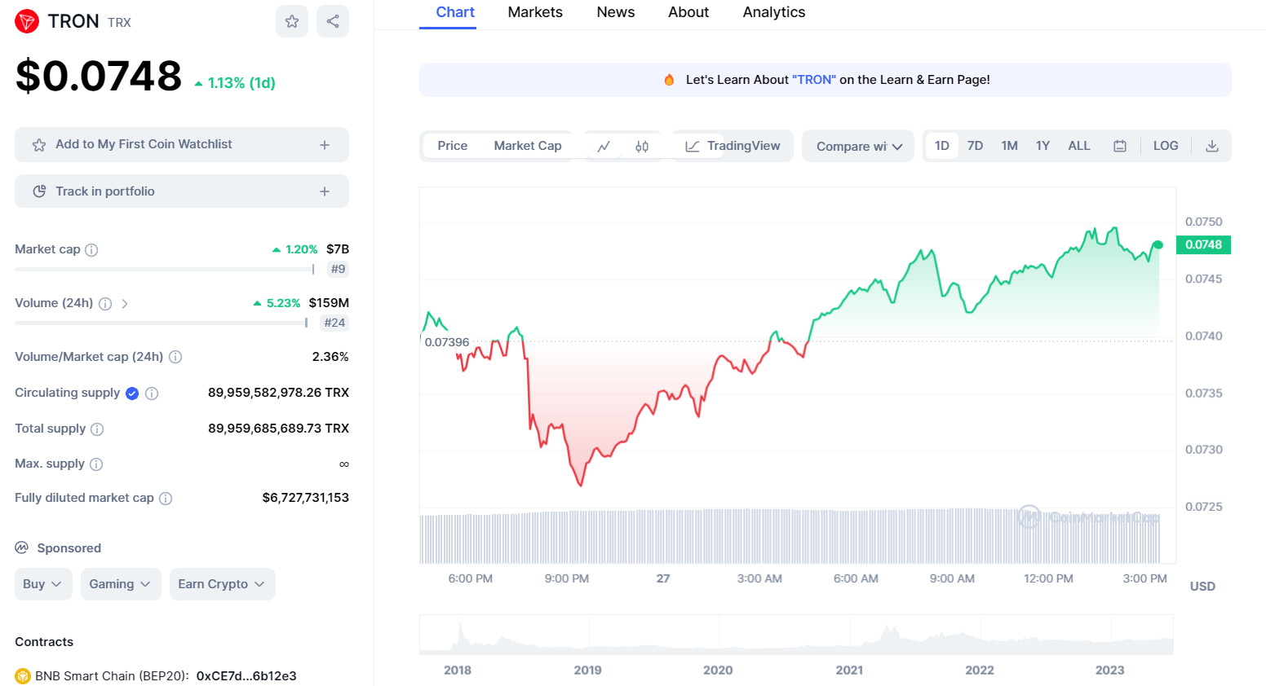Select Market Cap chart view
The height and width of the screenshot is (686, 1266).
click(x=528, y=146)
